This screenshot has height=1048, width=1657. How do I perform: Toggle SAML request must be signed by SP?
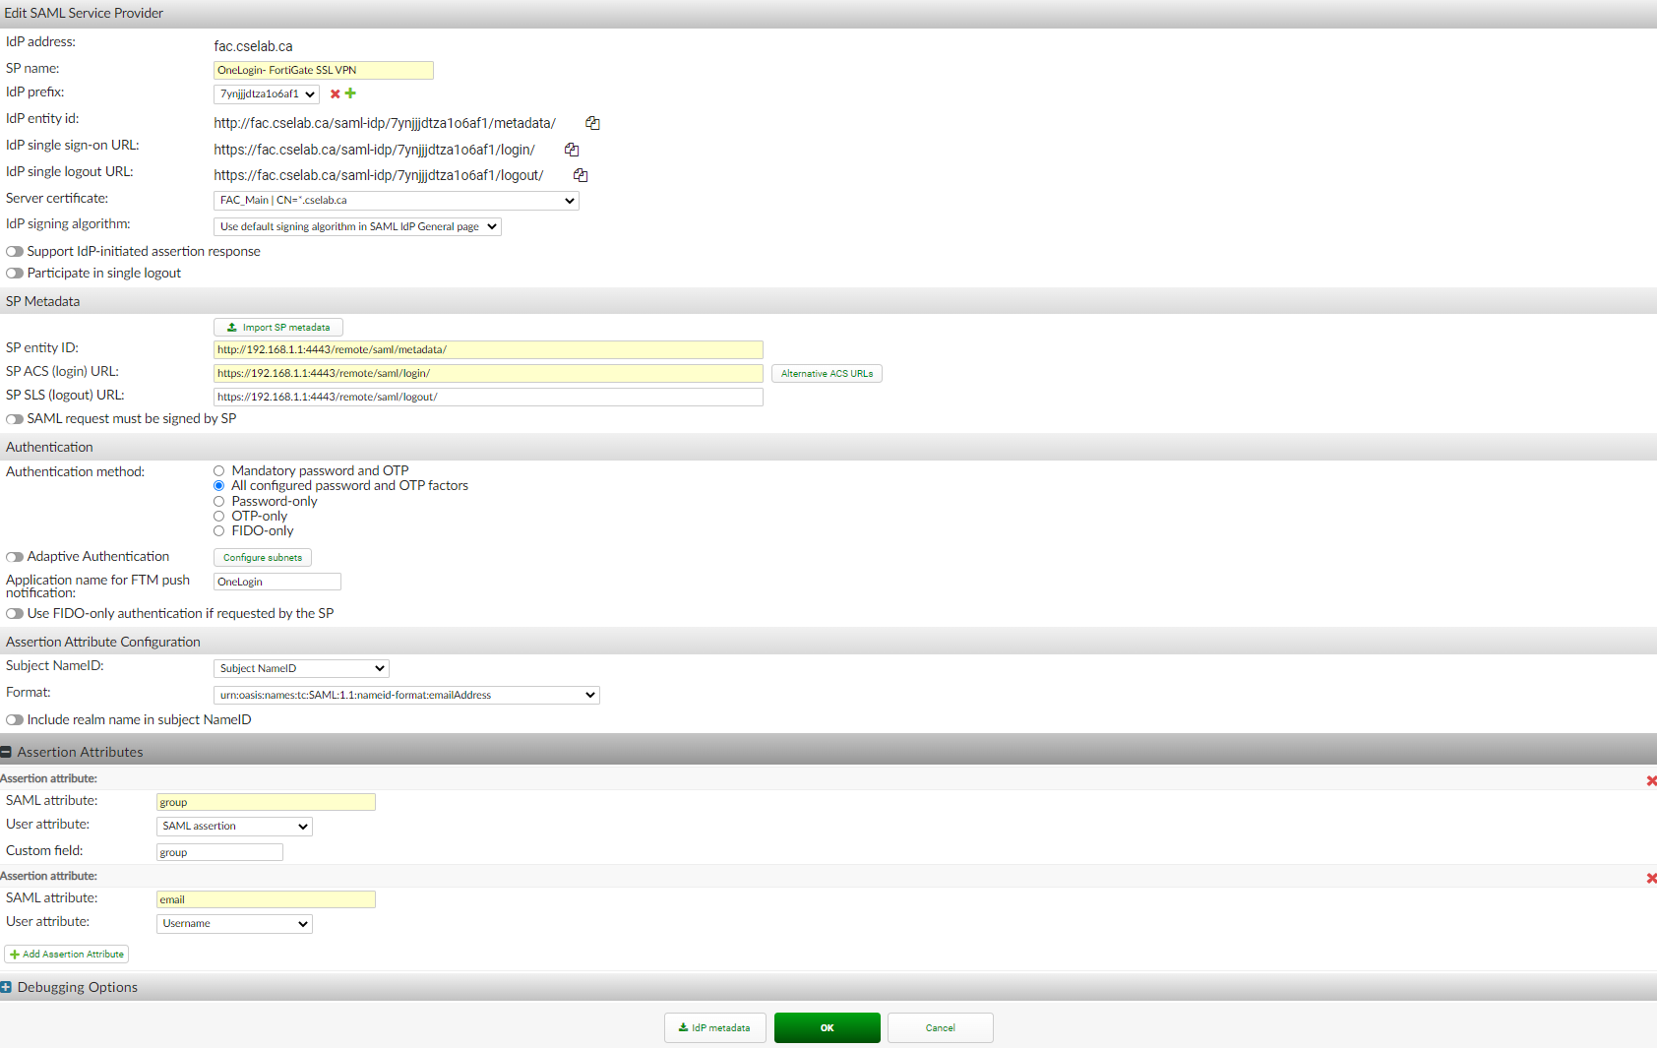click(x=14, y=418)
